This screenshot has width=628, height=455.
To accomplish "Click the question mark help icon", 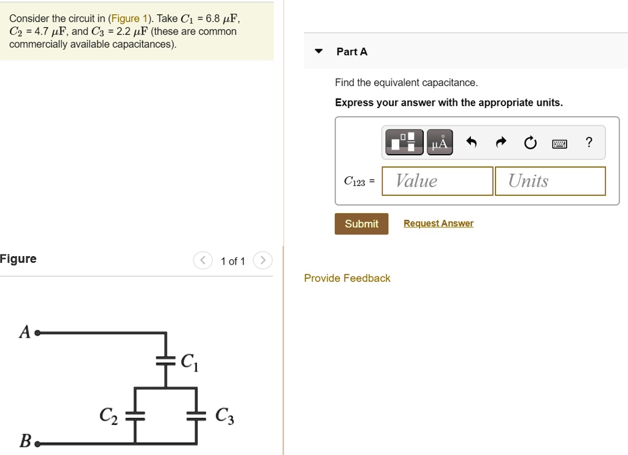I will [x=588, y=142].
